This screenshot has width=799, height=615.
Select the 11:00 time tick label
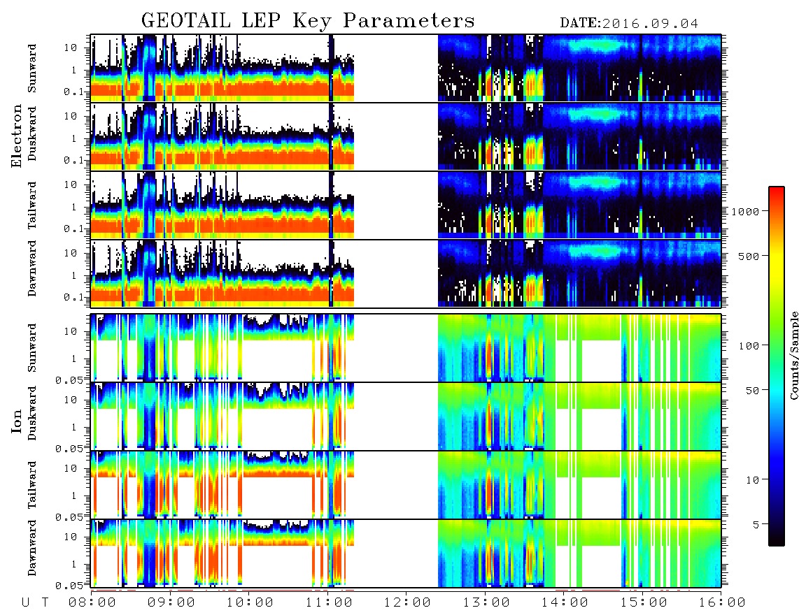pyautogui.click(x=329, y=602)
